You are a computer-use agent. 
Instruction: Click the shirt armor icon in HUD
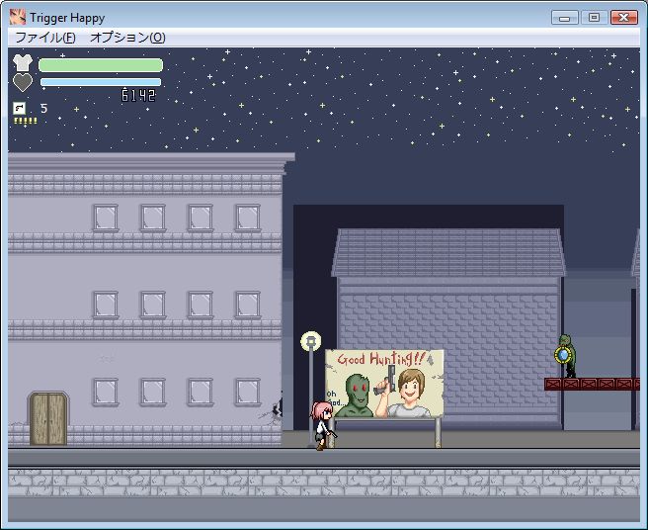[23, 63]
